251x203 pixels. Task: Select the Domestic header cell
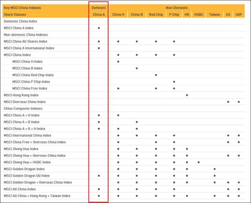[99, 8]
